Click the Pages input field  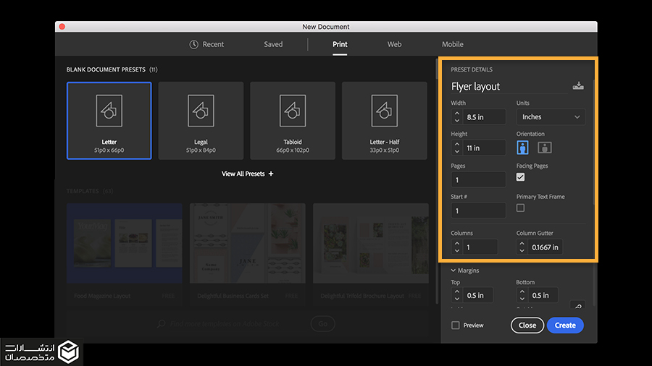478,179
